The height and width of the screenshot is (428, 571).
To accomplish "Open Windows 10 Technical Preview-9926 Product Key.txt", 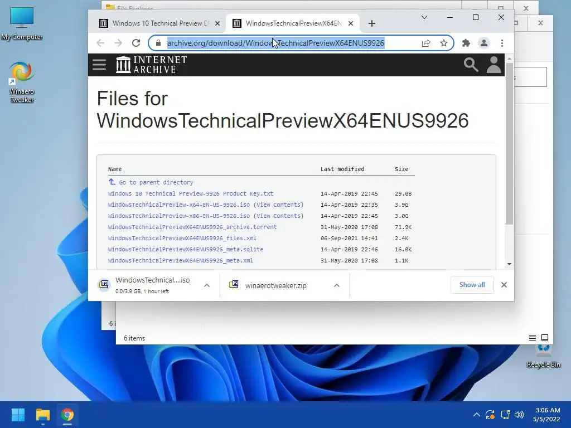I will (x=191, y=193).
